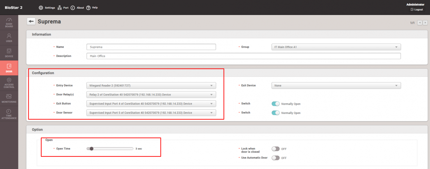Expand the Entry Device dropdown
430x169 pixels.
click(151, 85)
